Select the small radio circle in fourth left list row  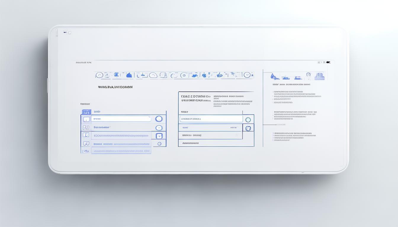point(159,144)
